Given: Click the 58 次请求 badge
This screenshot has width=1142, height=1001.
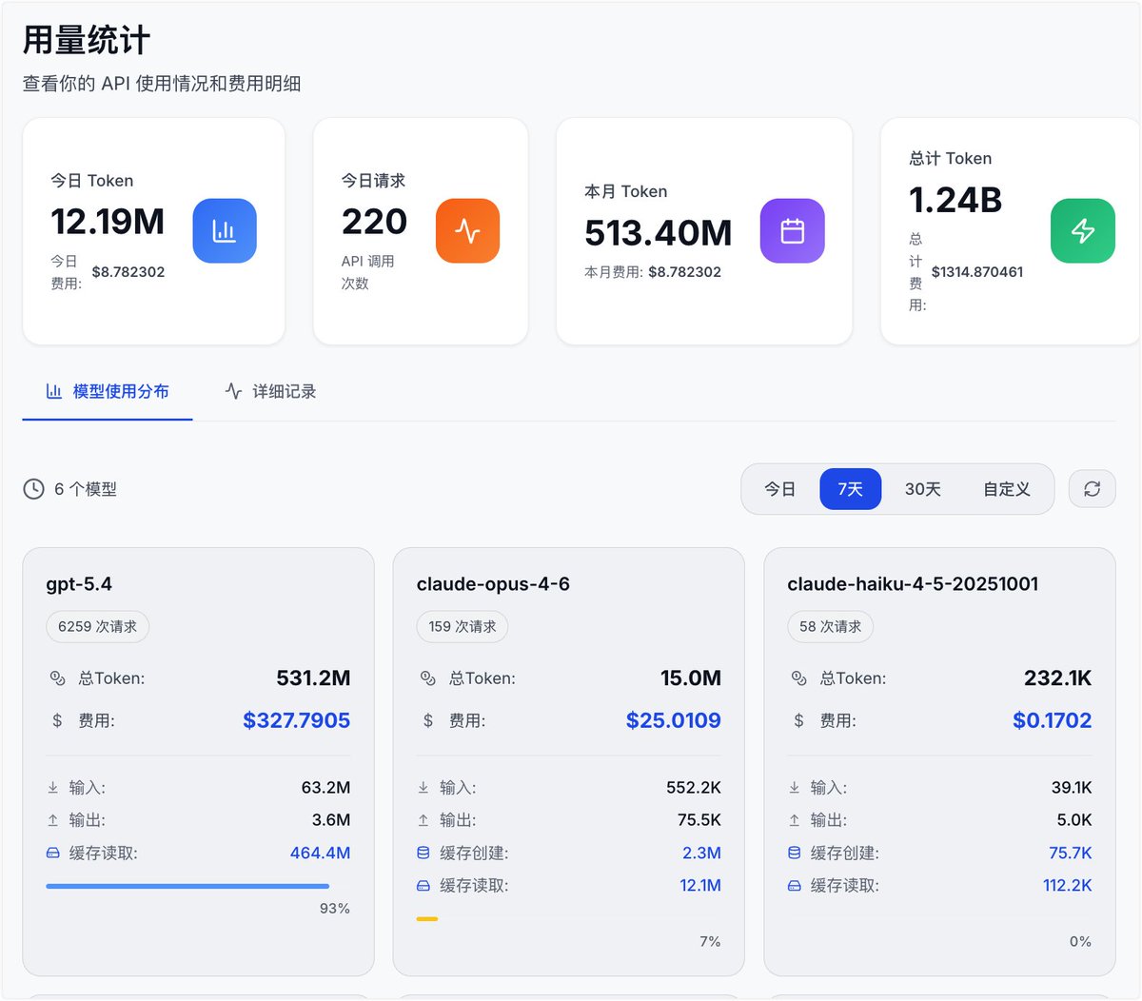Looking at the screenshot, I should click(830, 626).
